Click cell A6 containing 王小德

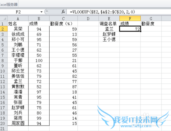click(x=18, y=50)
